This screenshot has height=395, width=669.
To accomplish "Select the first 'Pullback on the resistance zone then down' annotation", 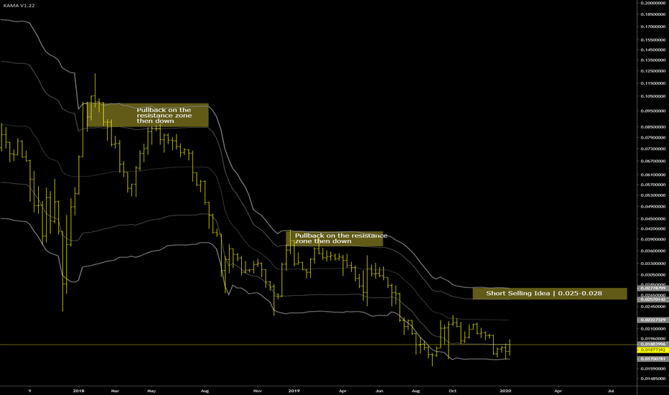I will [x=148, y=116].
